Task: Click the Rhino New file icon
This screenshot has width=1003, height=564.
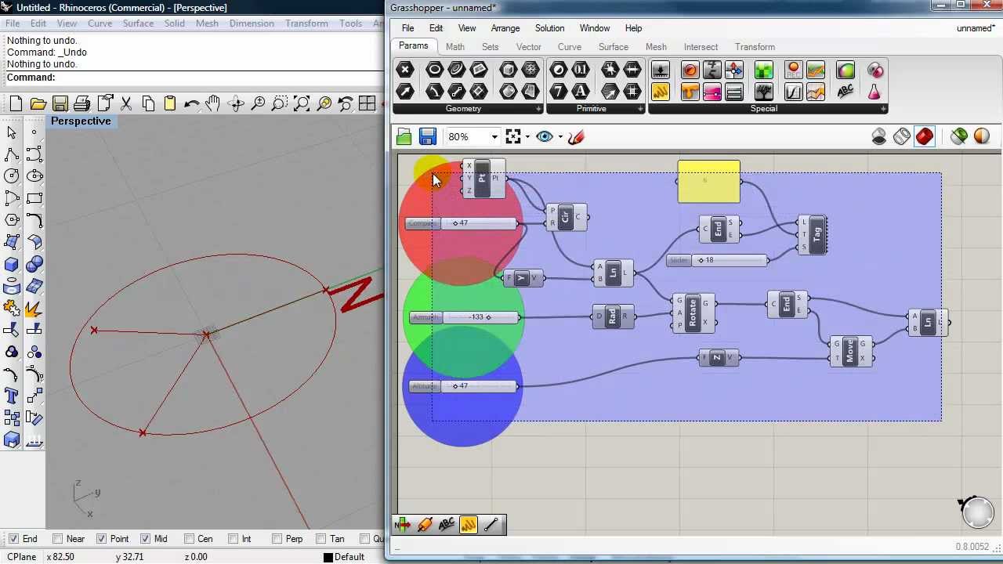Action: (16, 103)
